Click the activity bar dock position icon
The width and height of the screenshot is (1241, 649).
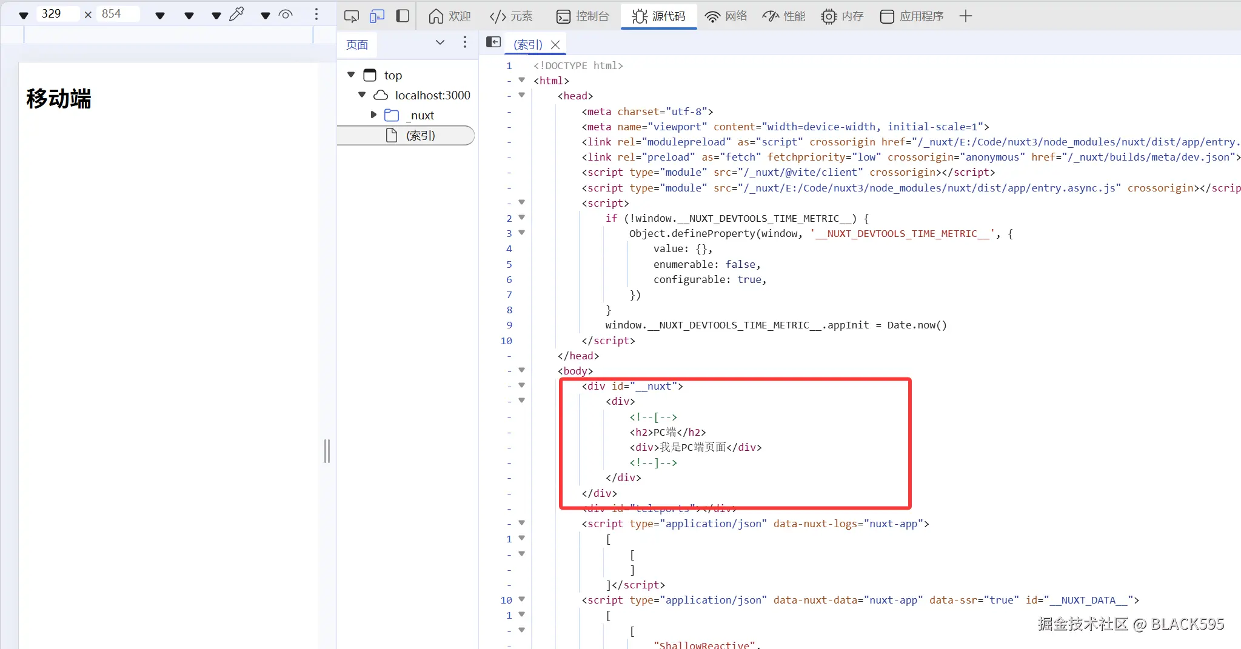point(403,16)
